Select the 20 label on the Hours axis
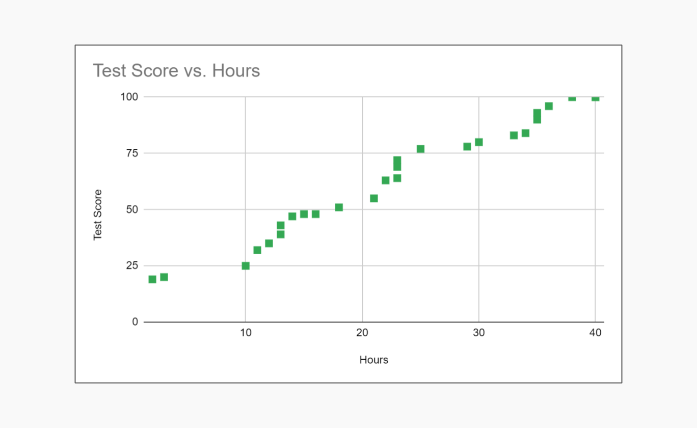The height and width of the screenshot is (428, 697). (362, 333)
